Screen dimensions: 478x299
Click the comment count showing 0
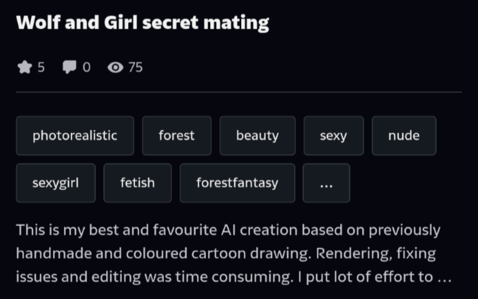click(86, 67)
